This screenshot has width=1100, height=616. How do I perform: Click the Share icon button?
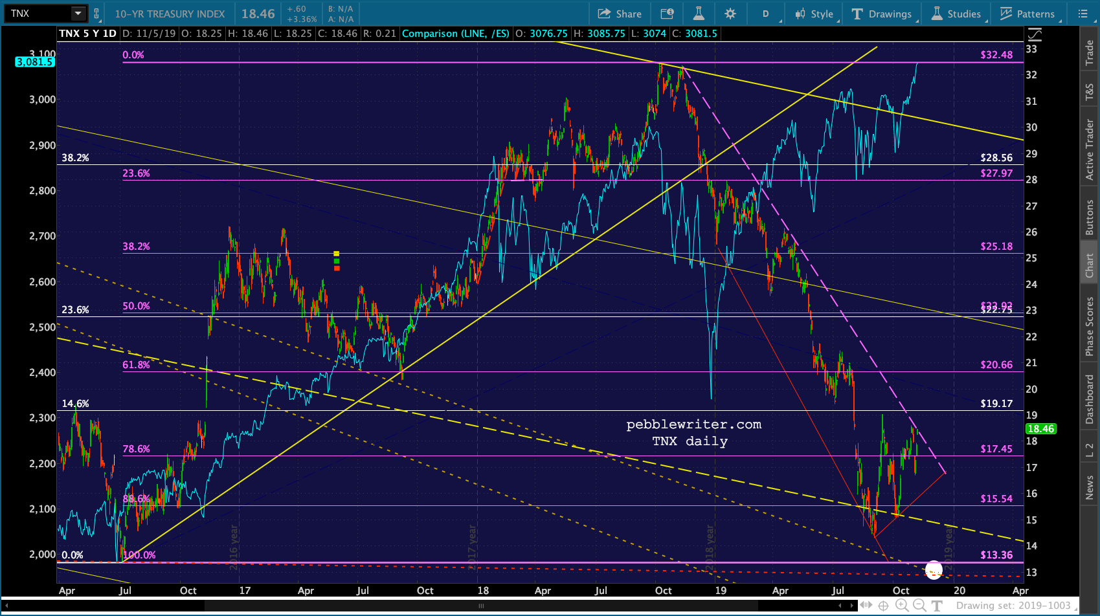[620, 14]
